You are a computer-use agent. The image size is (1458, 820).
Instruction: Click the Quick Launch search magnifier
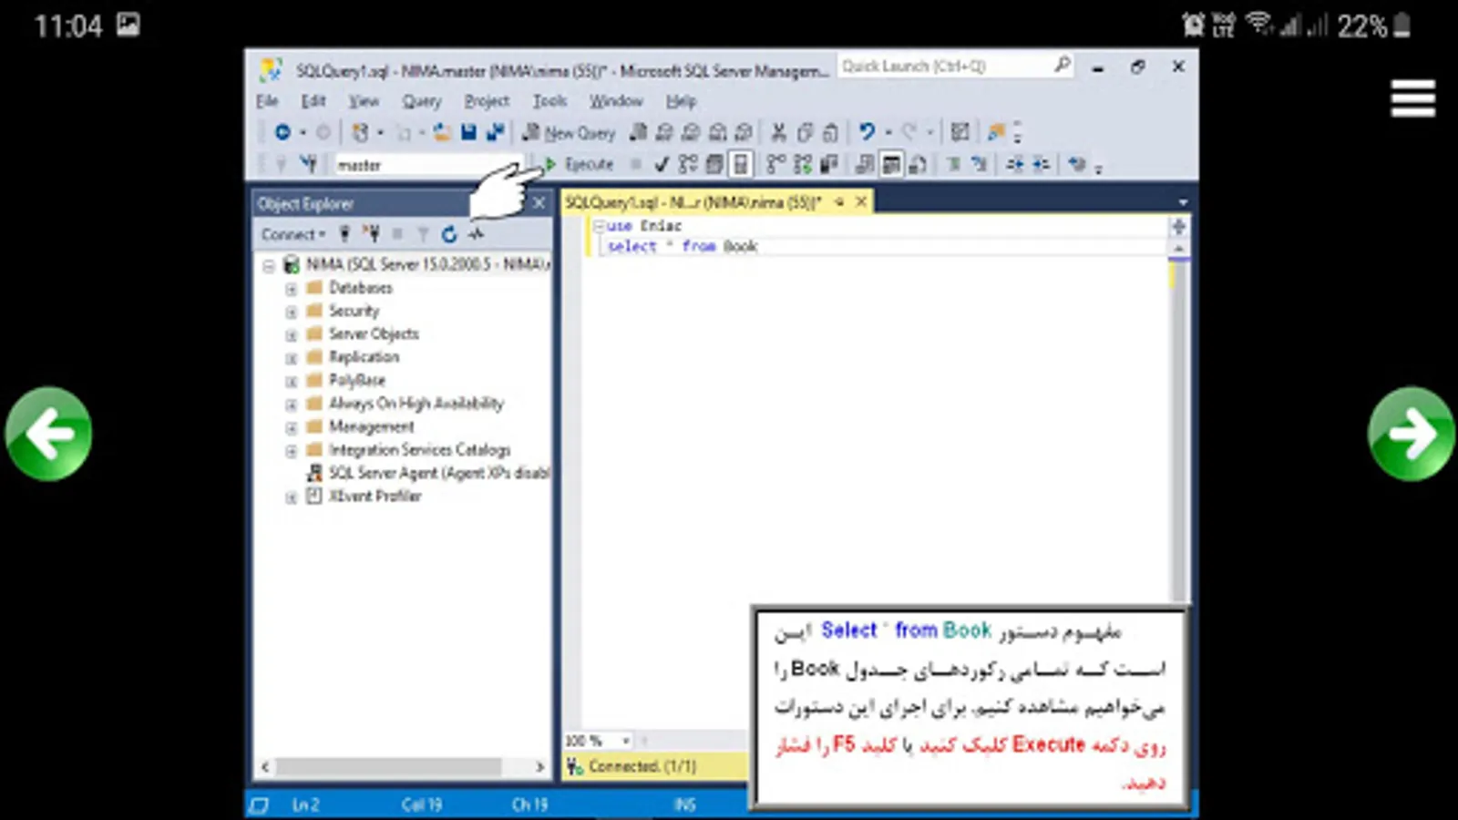pyautogui.click(x=1062, y=66)
